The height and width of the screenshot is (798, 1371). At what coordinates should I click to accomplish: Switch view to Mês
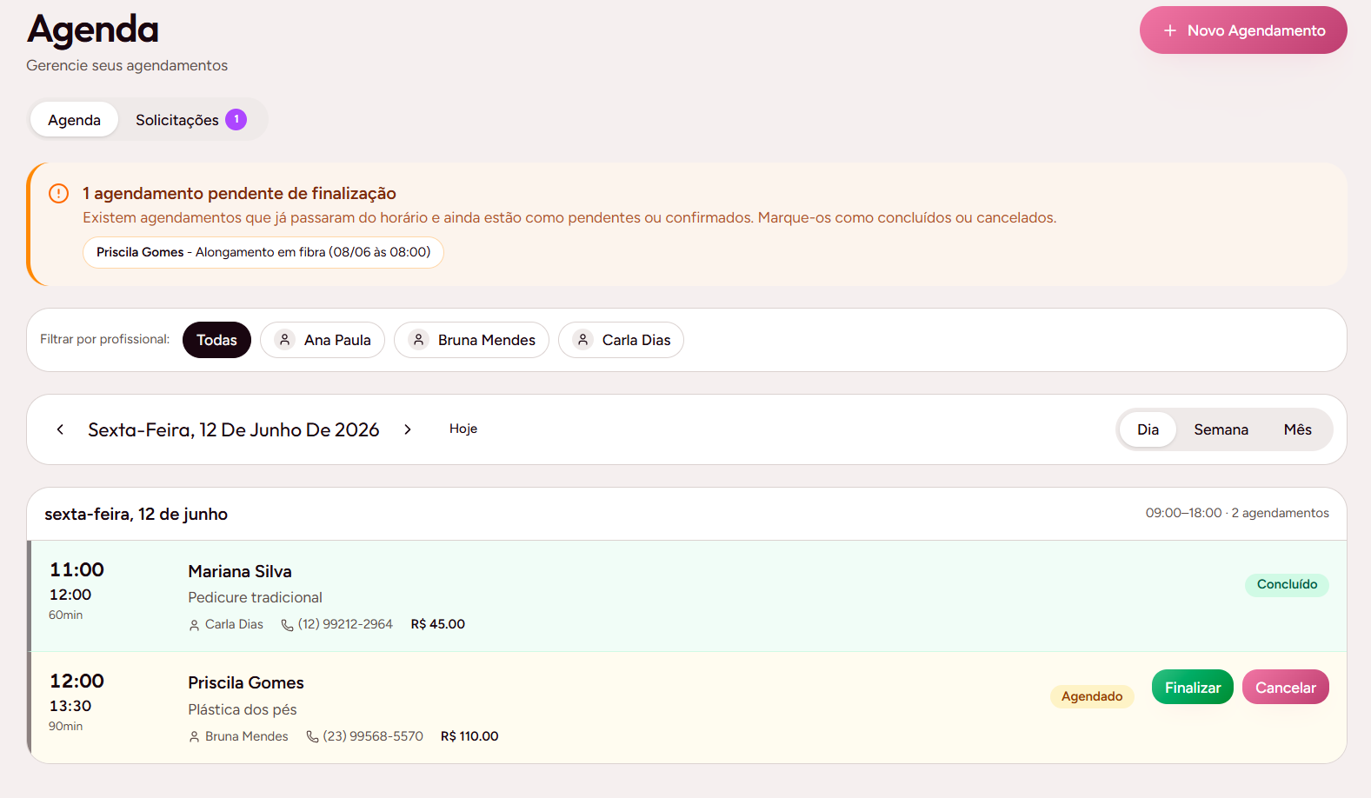click(1297, 429)
